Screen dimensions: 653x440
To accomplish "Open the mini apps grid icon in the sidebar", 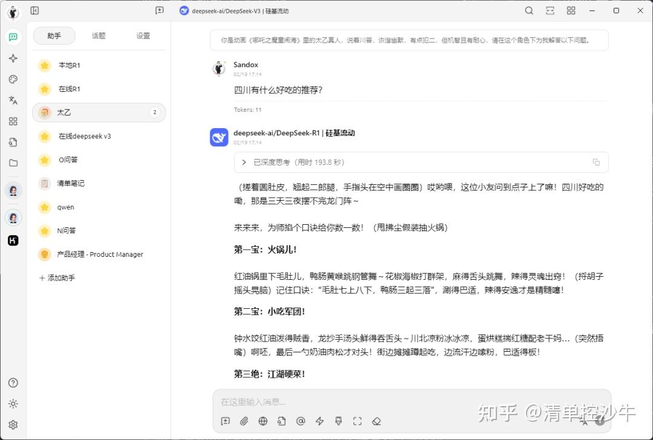I will coord(13,121).
